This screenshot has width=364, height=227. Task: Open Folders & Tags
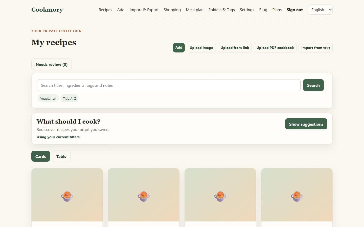point(222,10)
